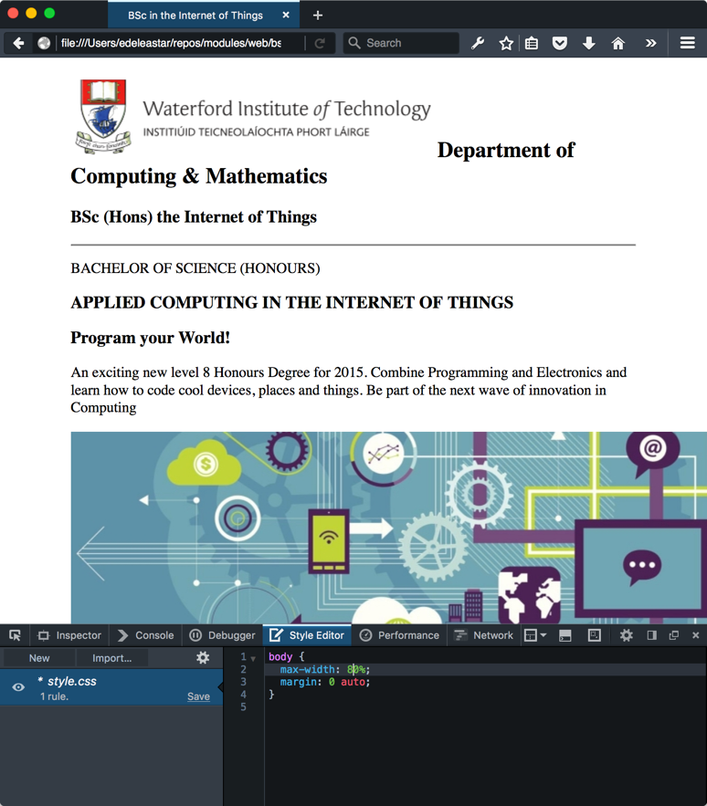This screenshot has width=707, height=806.
Task: Open the Firefox hamburger menu
Action: tap(688, 43)
